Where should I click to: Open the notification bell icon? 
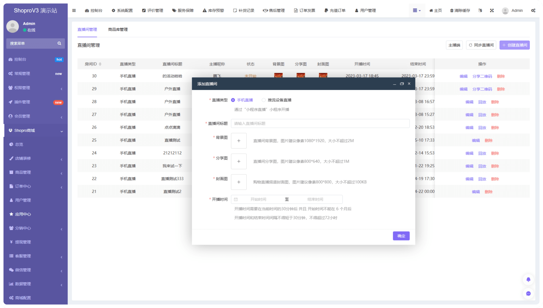click(x=528, y=280)
